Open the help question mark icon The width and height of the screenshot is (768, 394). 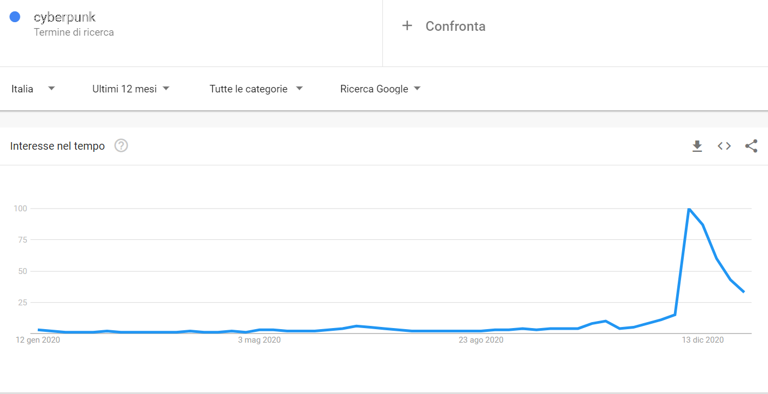121,145
